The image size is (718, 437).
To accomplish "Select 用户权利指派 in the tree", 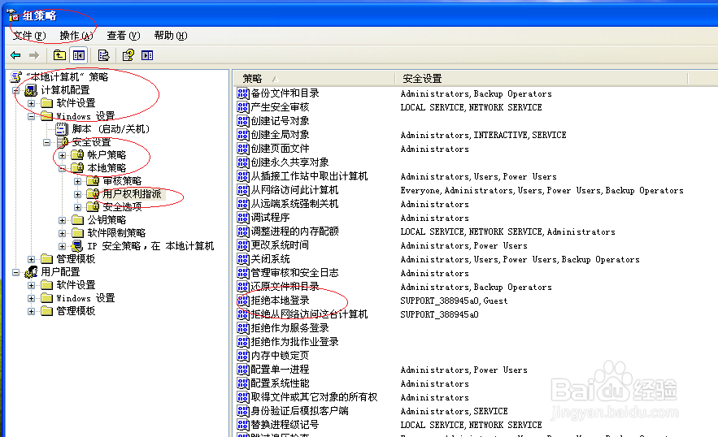I will [x=132, y=194].
